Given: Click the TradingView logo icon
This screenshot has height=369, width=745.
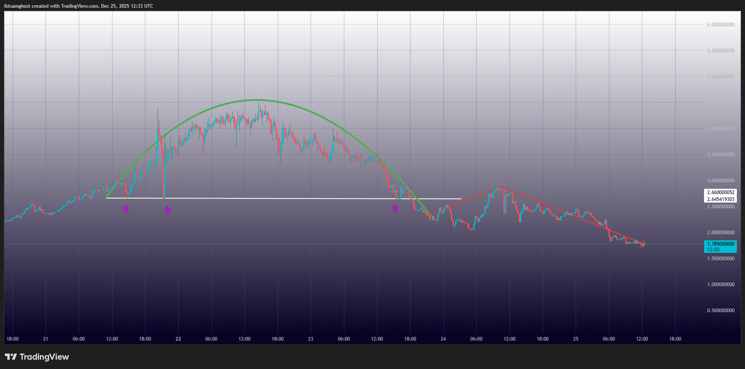Looking at the screenshot, I should click(11, 357).
